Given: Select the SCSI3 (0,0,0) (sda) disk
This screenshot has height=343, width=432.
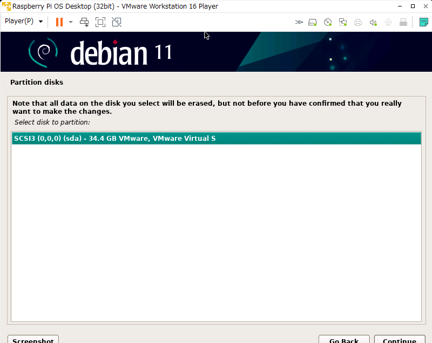Looking at the screenshot, I should point(217,139).
